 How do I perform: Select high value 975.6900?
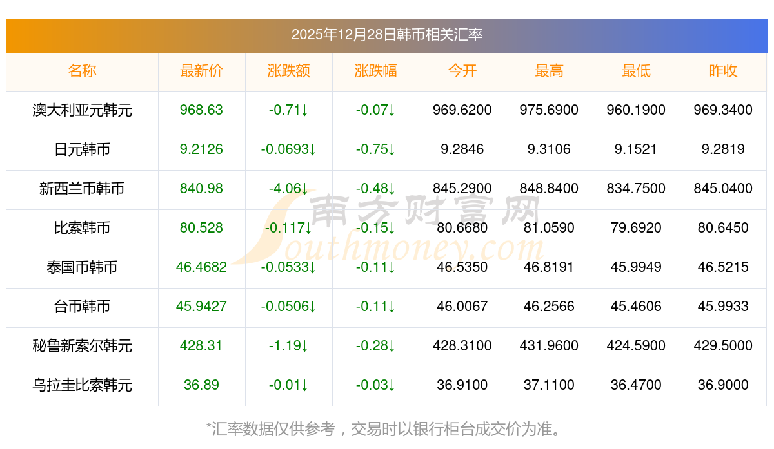coord(549,110)
